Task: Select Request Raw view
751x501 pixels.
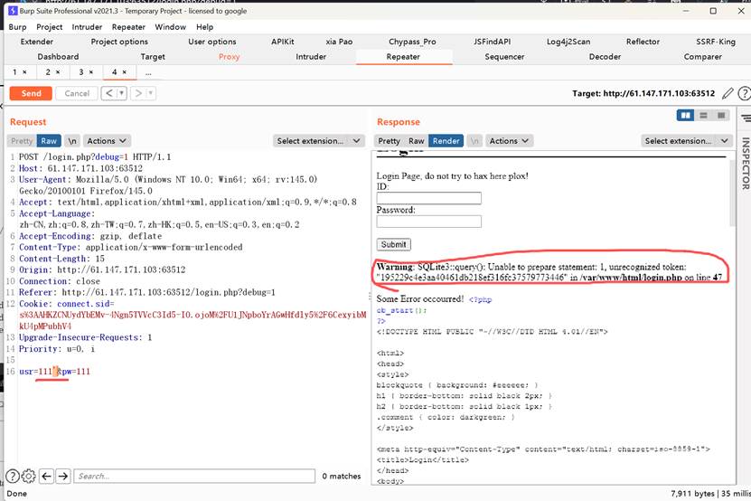Action: click(x=49, y=140)
